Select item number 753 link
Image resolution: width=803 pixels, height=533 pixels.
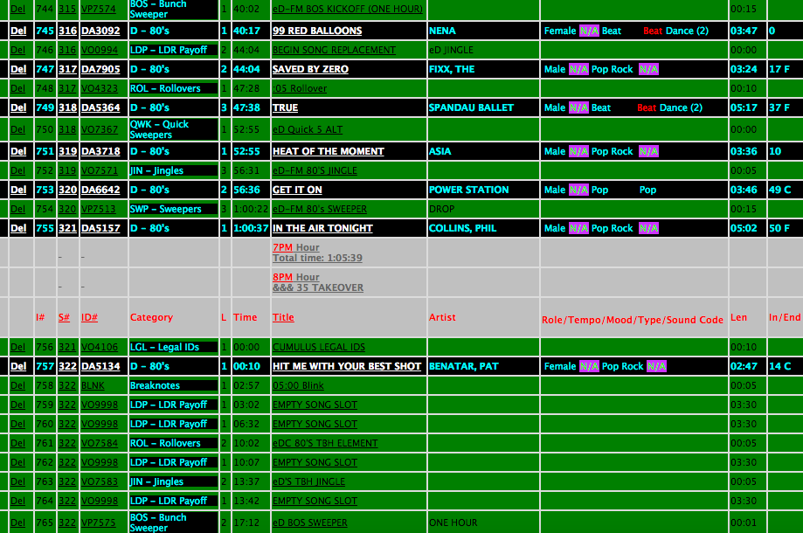(45, 190)
